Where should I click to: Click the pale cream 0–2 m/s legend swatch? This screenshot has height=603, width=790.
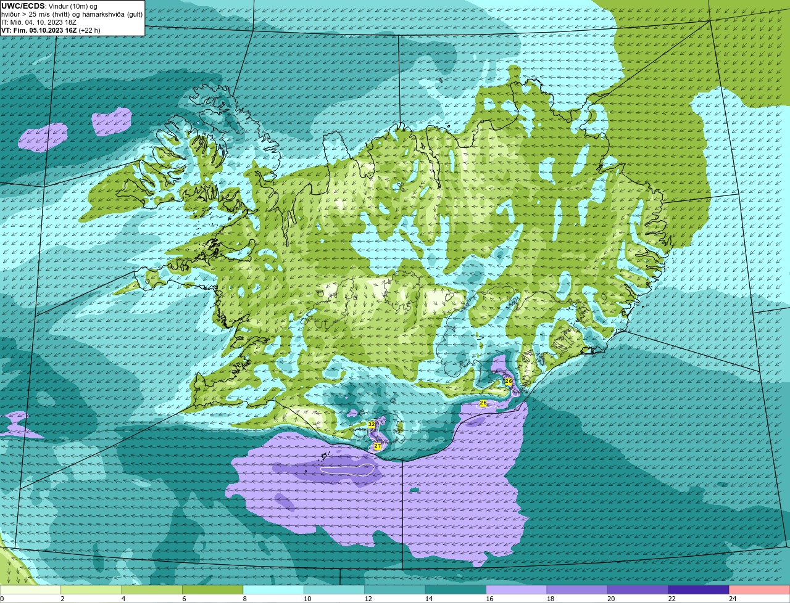point(31,590)
